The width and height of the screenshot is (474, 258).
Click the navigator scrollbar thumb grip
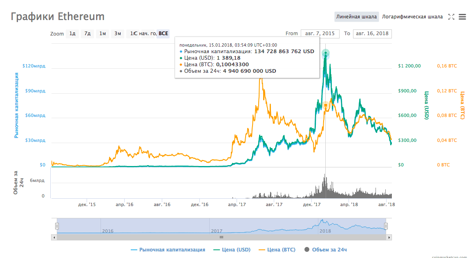(x=221, y=238)
